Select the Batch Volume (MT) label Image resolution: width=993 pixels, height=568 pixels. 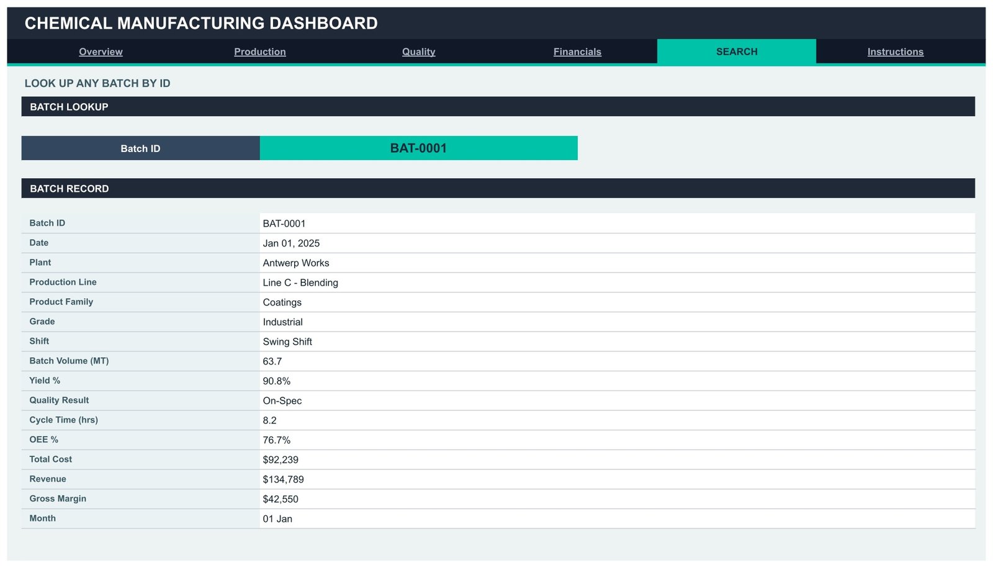tap(141, 361)
